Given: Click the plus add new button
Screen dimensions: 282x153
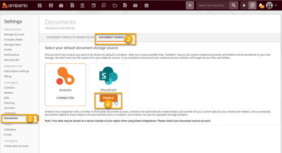Looking at the screenshot, I should [190, 5].
